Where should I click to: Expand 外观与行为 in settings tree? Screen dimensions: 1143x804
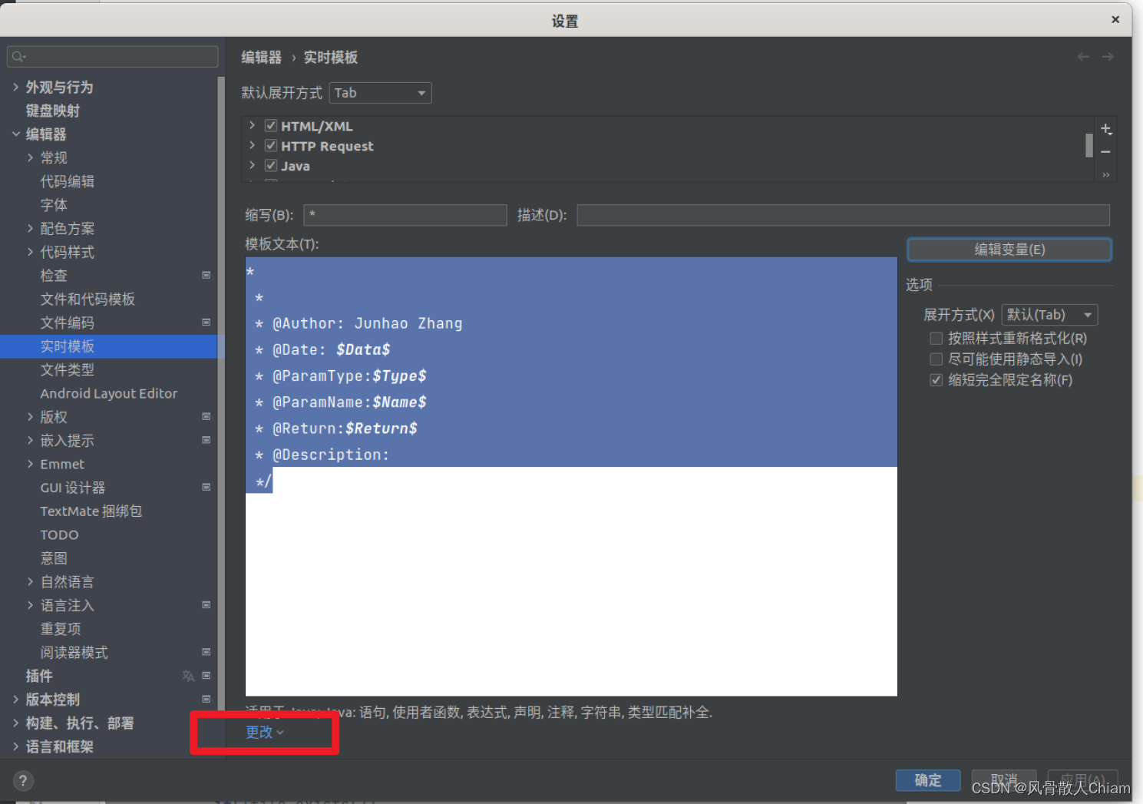point(16,88)
